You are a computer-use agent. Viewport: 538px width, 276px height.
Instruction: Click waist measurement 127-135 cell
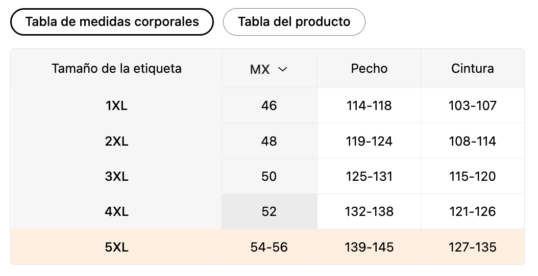click(x=472, y=247)
